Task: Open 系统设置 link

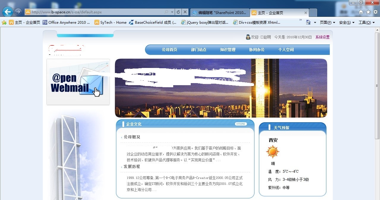Action: [x=322, y=37]
